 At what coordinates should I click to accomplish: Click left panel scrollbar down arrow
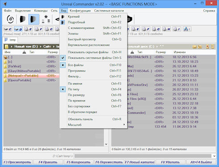click(x=106, y=144)
